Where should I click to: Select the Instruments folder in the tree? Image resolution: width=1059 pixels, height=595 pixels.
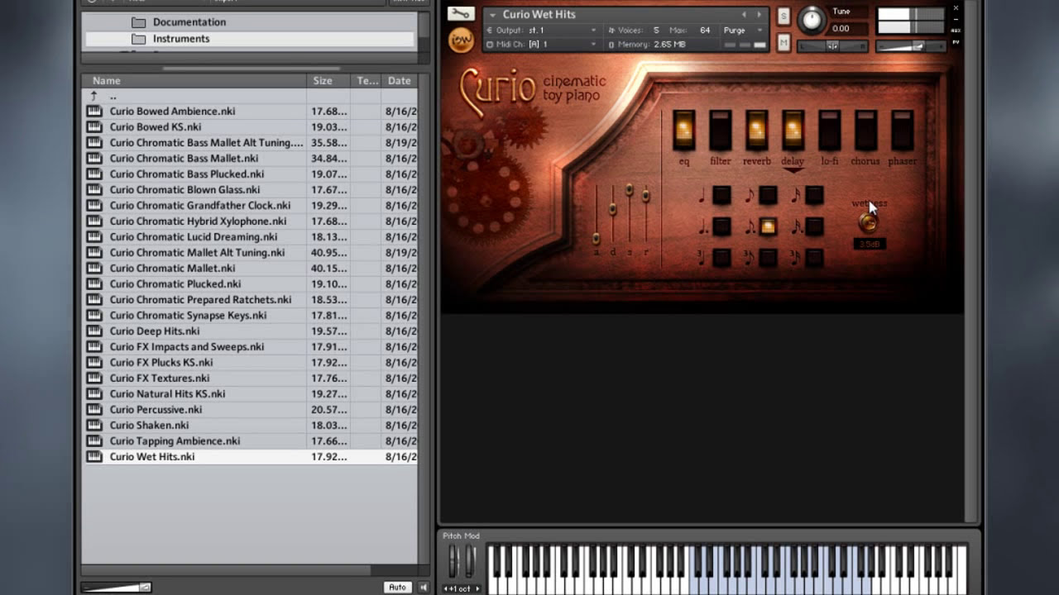click(250, 39)
